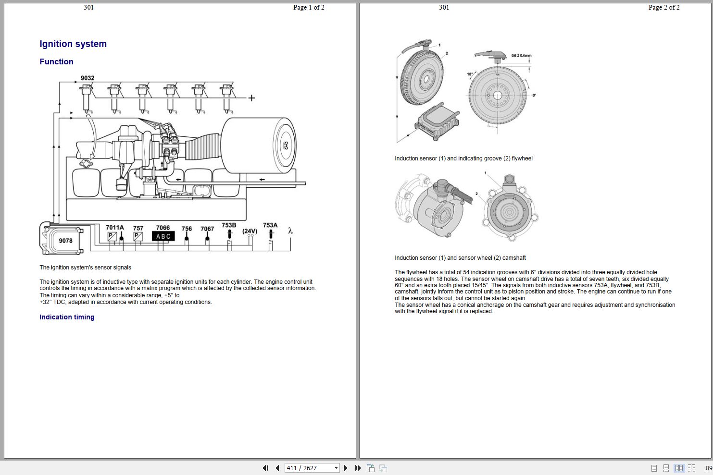This screenshot has height=475, width=713.
Task: Go to the previous page
Action: (x=277, y=467)
